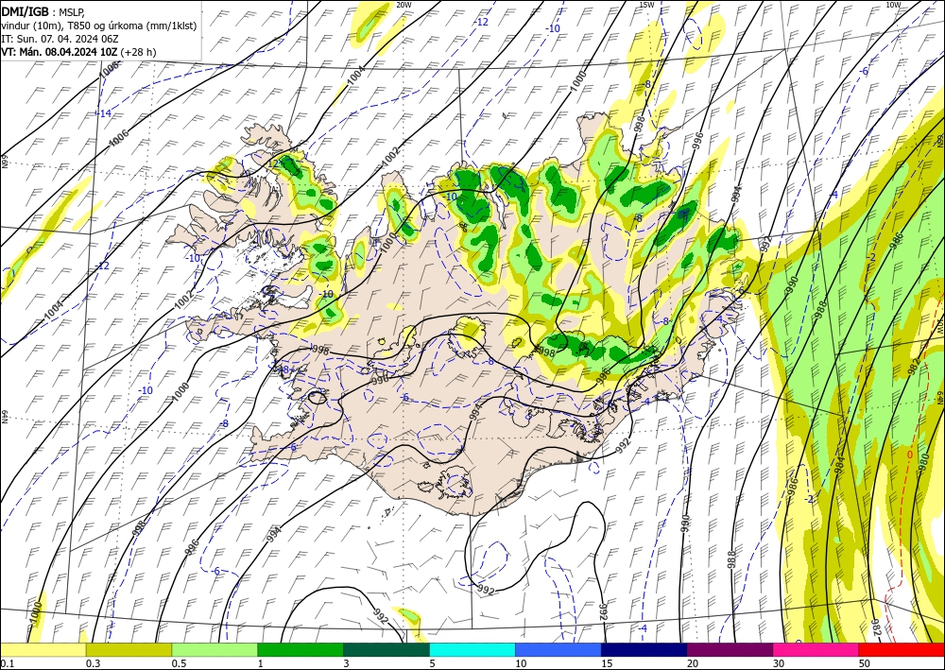Choose the navy 15–20 mm legend swatch
The height and width of the screenshot is (670, 945).
644,649
